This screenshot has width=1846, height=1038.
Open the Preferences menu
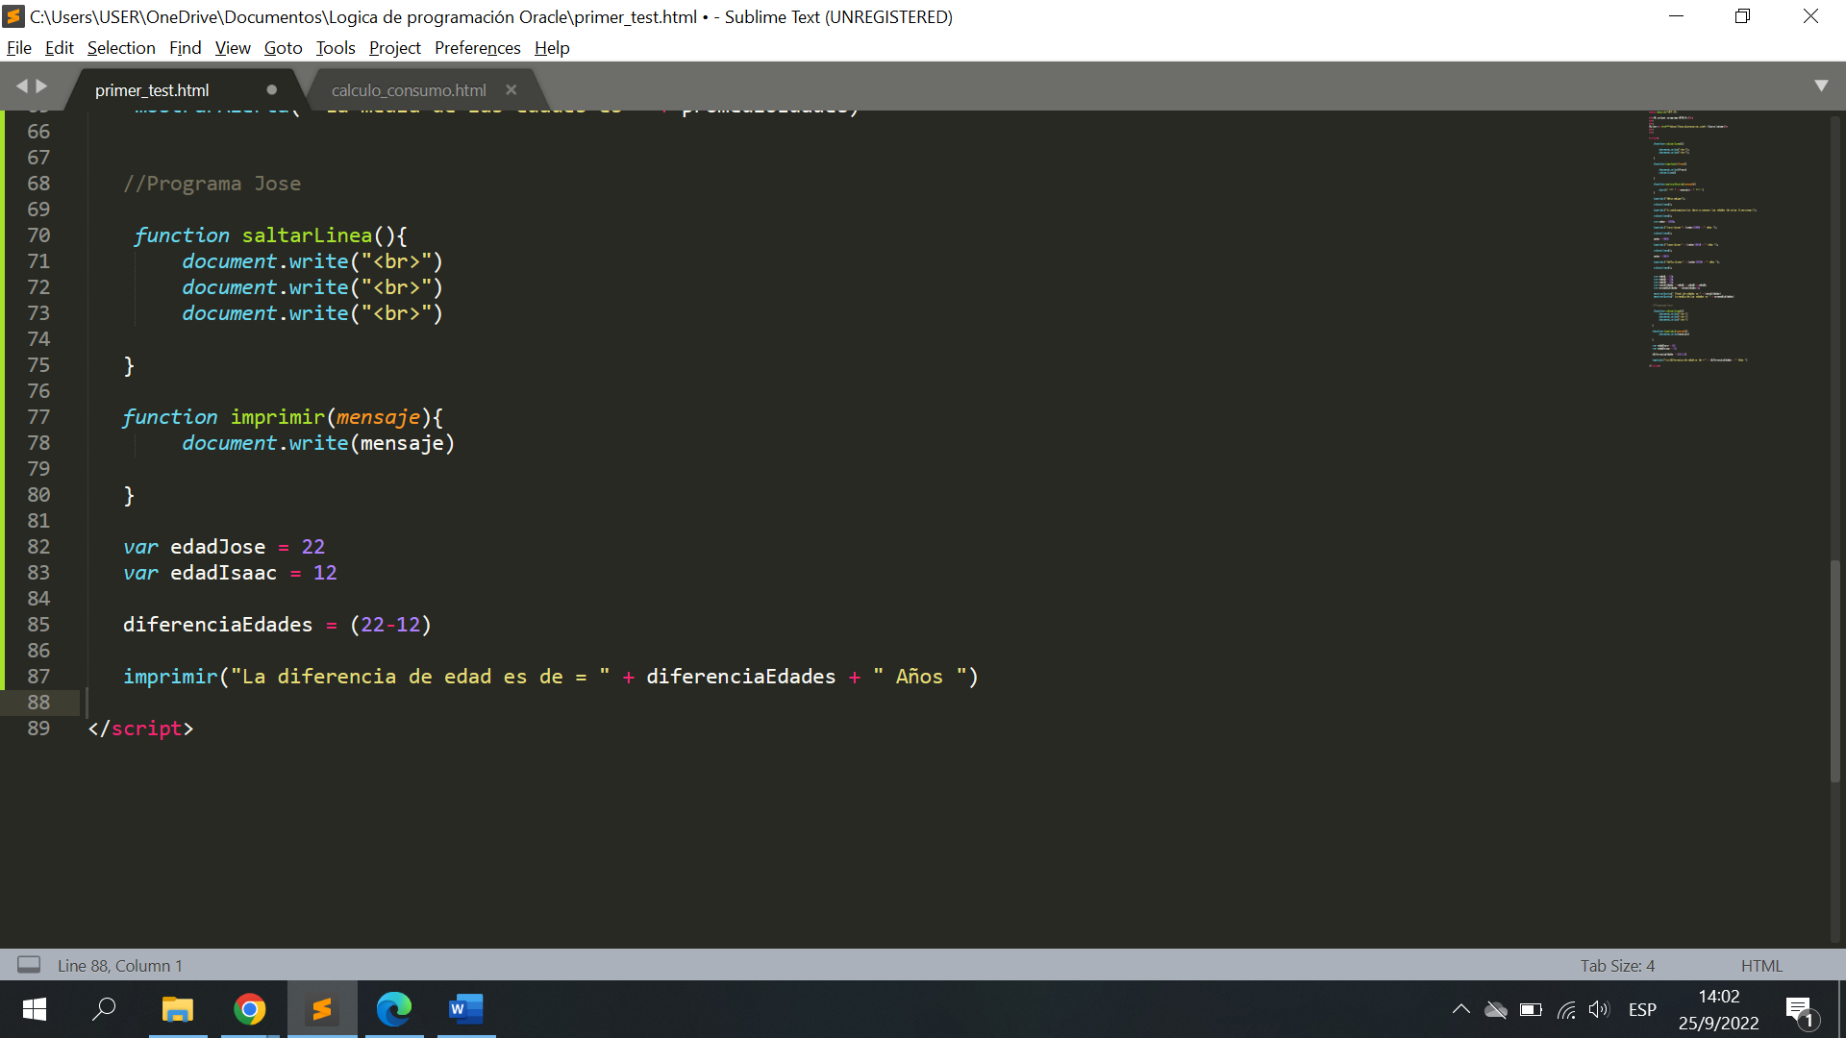tap(476, 47)
